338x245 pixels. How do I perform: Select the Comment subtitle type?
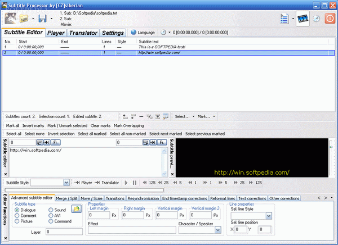pos(17,216)
